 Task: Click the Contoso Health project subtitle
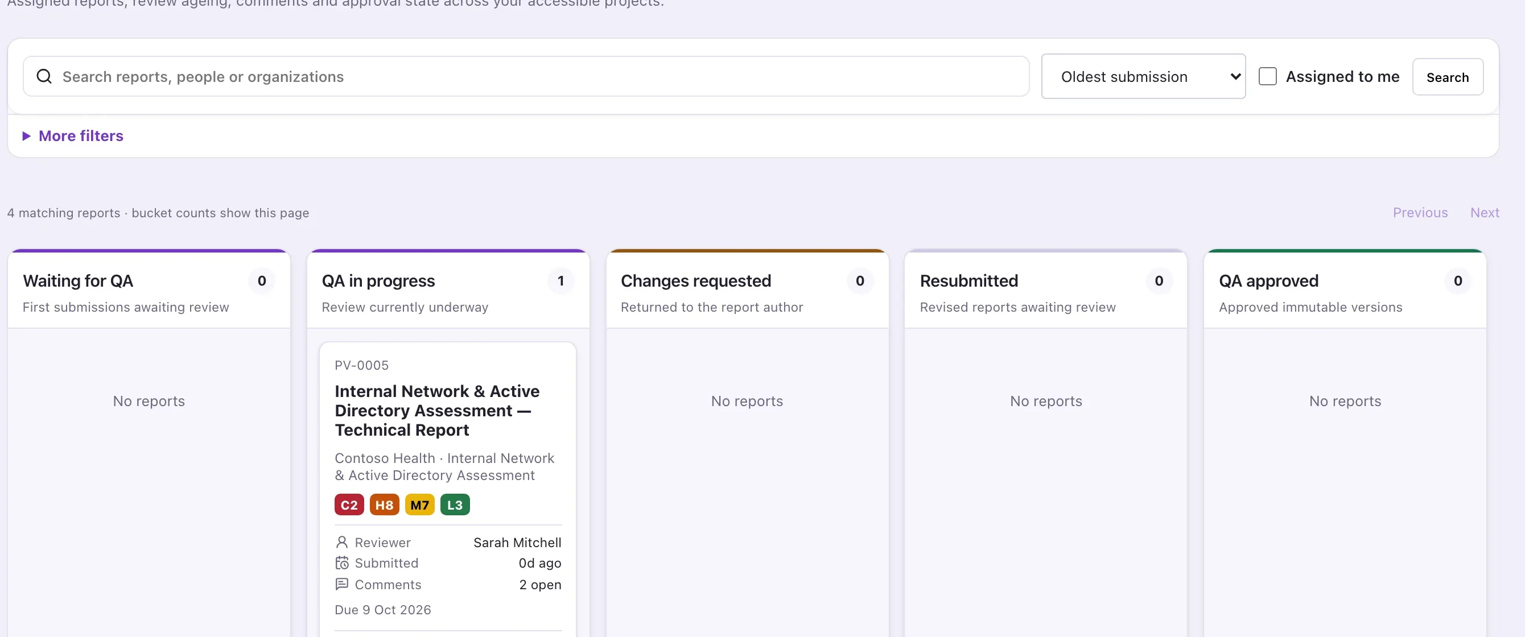point(444,467)
